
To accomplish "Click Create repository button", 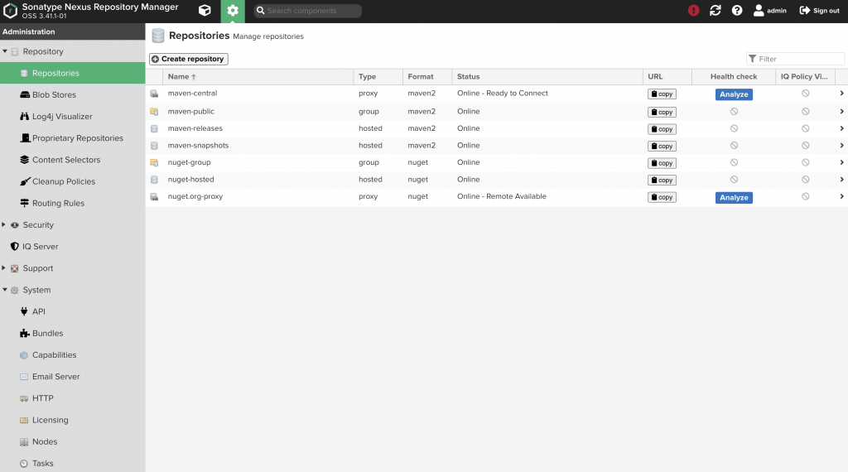I will pyautogui.click(x=189, y=59).
